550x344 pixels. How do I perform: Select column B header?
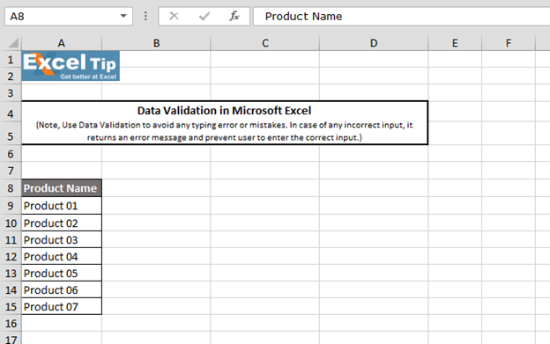(x=156, y=43)
